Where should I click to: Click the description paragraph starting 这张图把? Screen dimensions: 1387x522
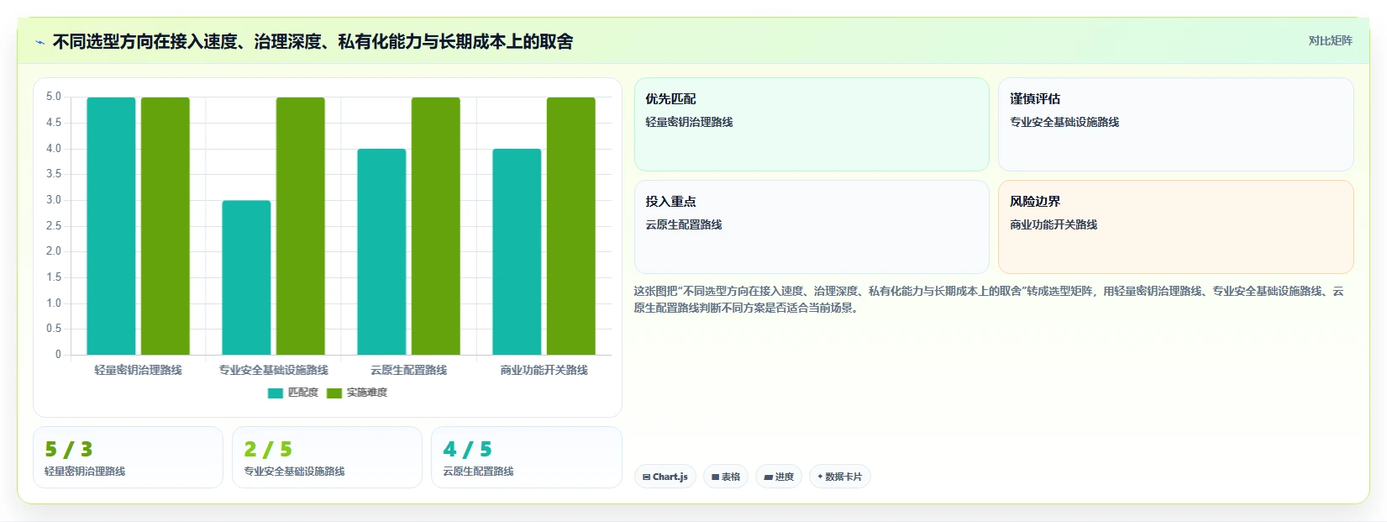[989, 299]
